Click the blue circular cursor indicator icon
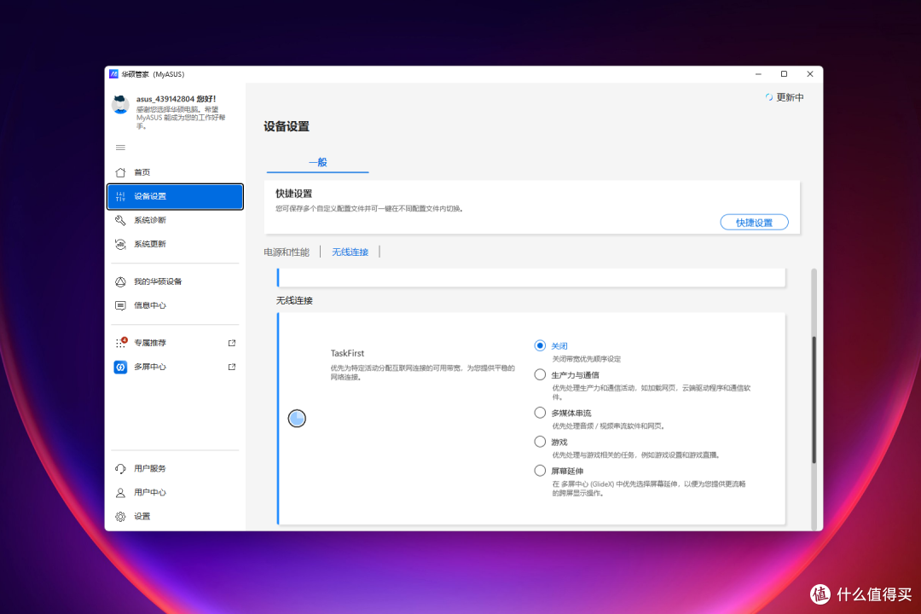Image resolution: width=921 pixels, height=614 pixels. [x=298, y=419]
